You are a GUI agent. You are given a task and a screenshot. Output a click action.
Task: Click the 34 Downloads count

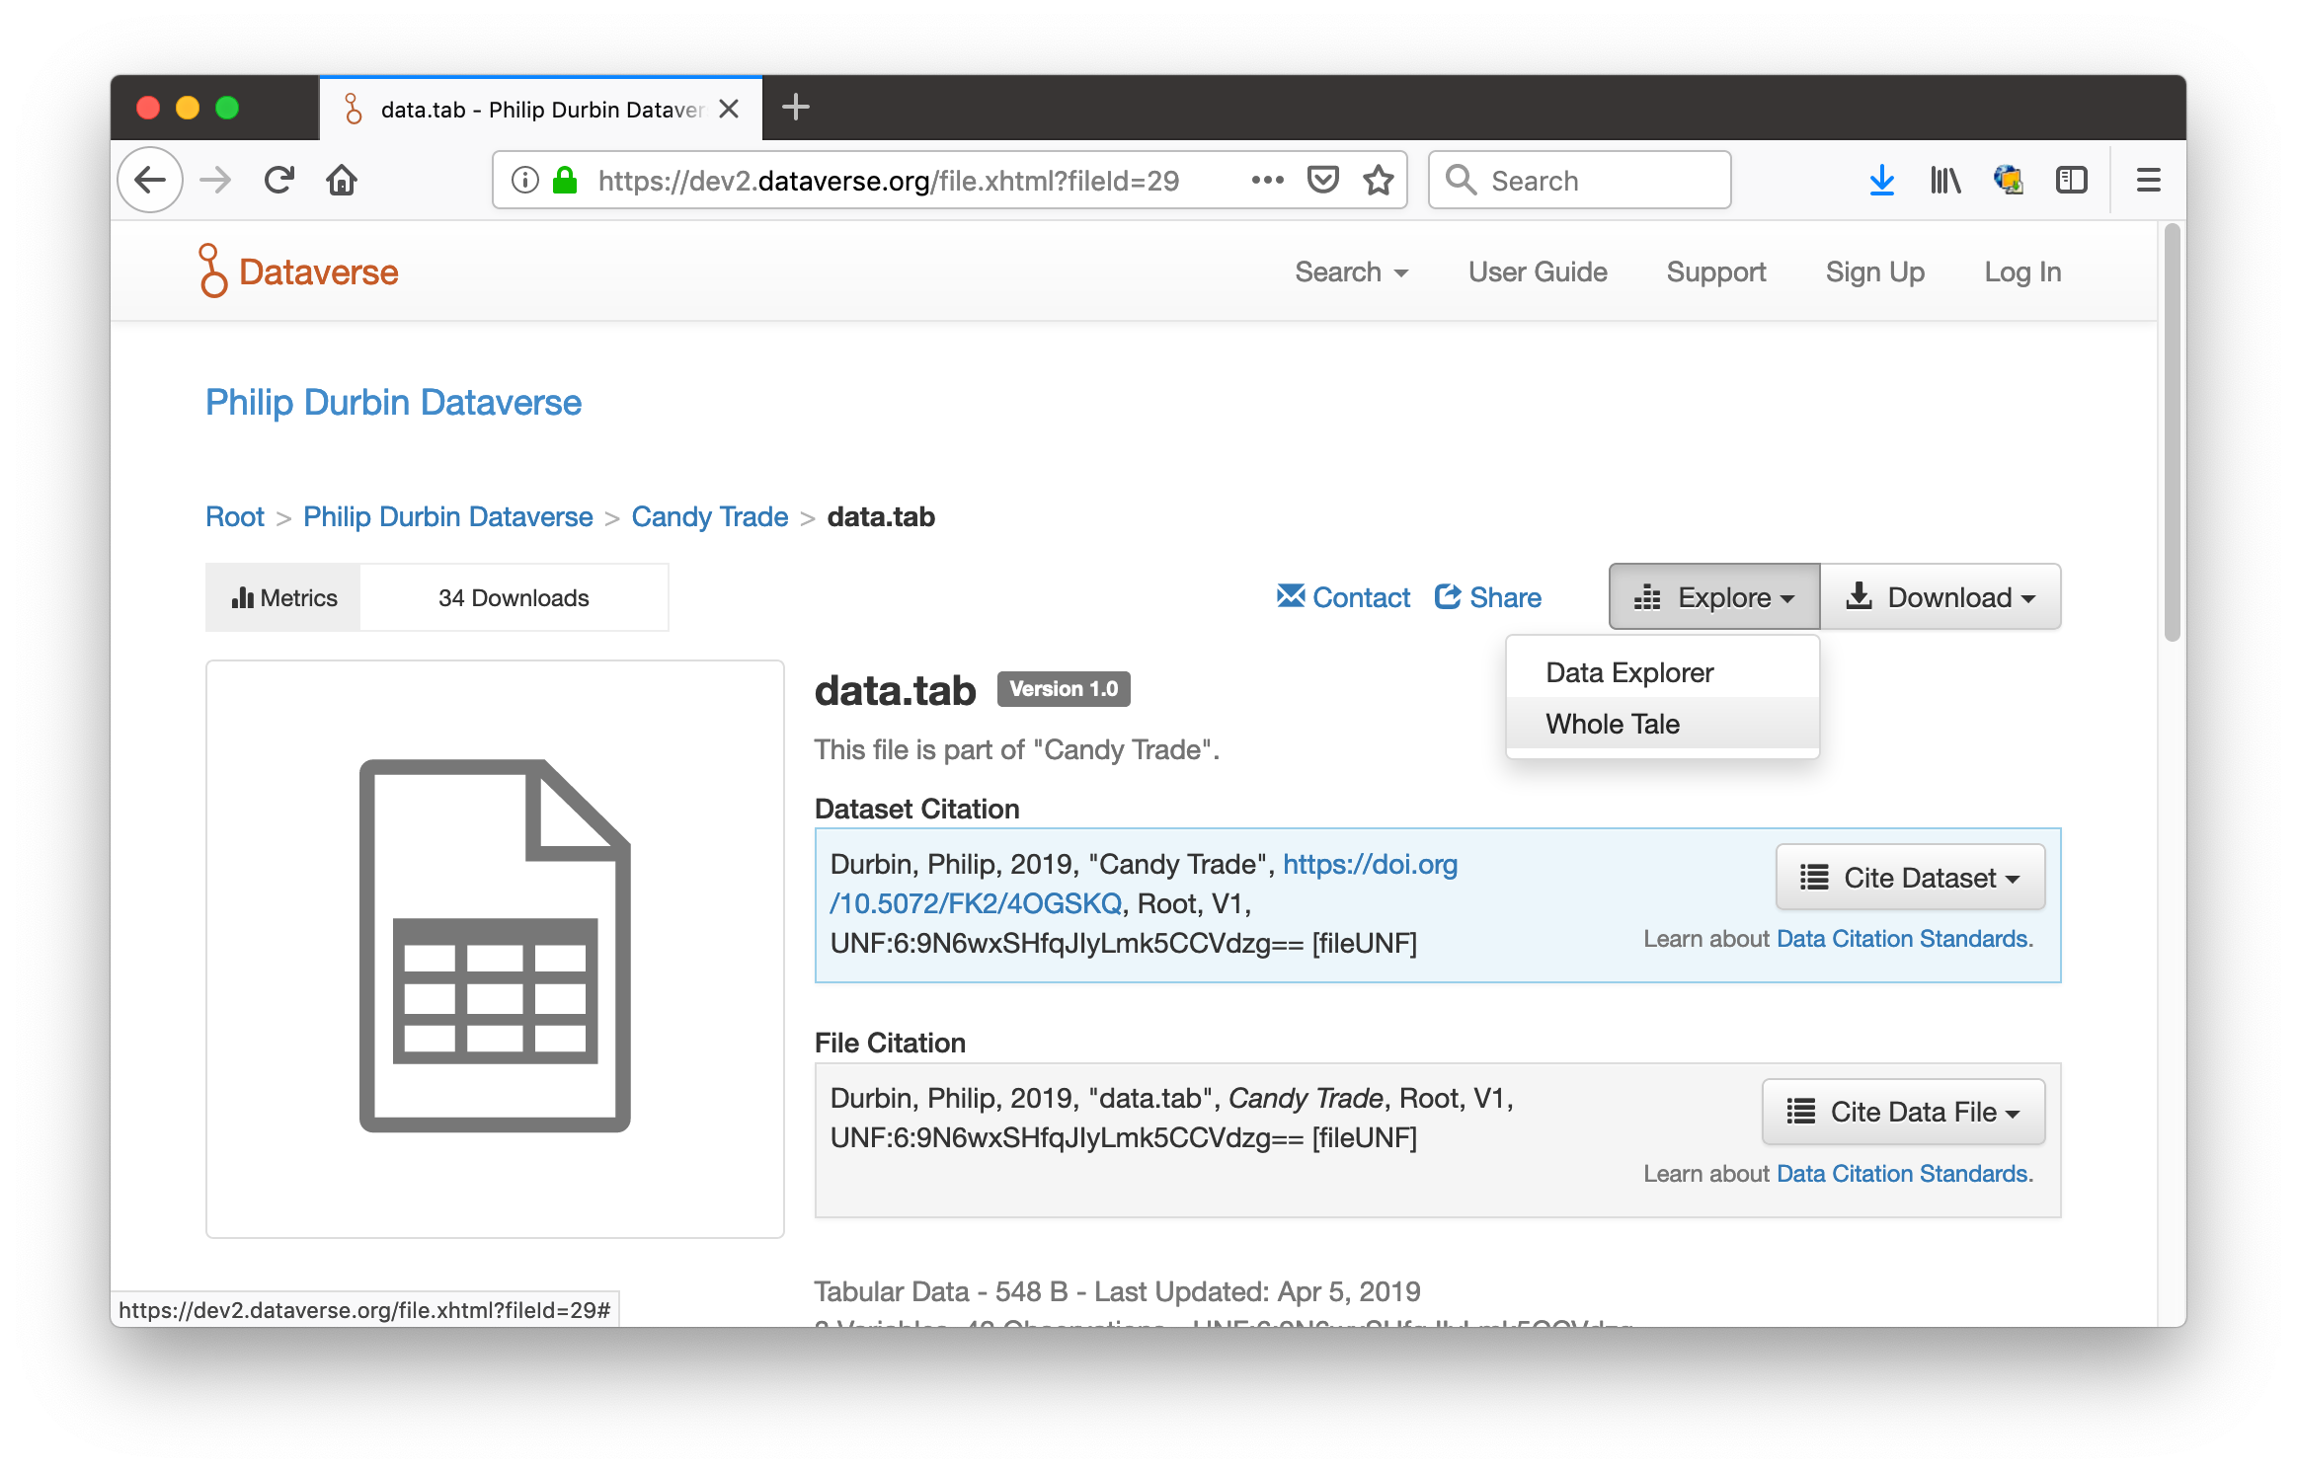coord(514,597)
